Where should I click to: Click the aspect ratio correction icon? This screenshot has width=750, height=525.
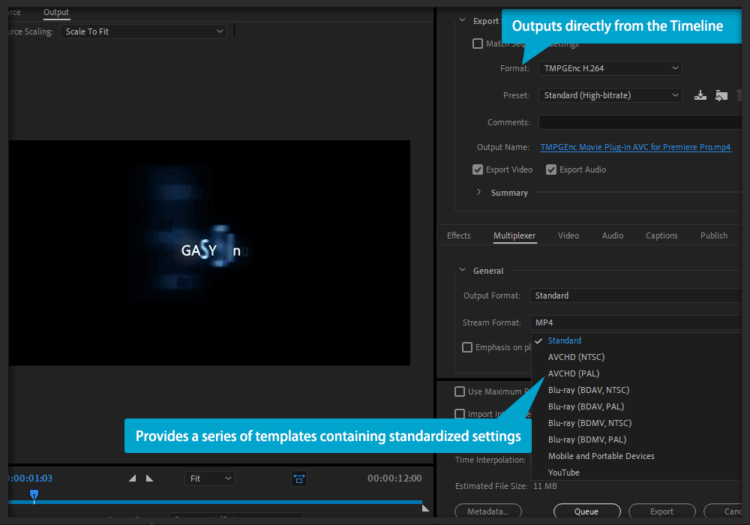coord(299,478)
